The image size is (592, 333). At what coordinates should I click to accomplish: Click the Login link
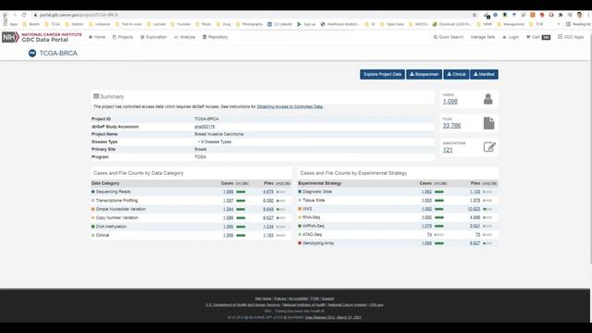tap(511, 37)
